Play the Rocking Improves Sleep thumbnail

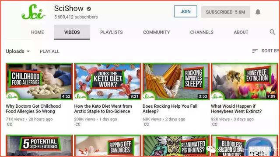pos(176,82)
